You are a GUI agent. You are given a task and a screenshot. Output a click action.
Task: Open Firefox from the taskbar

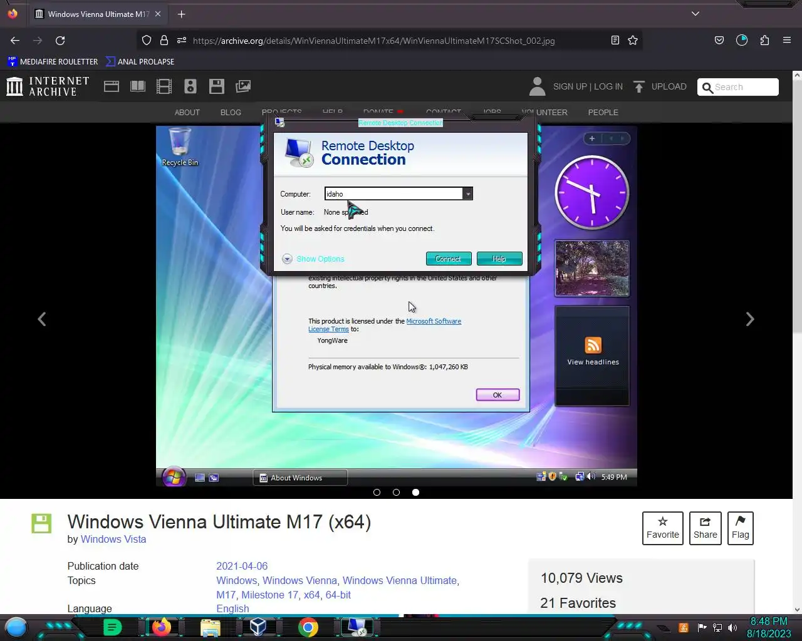[x=161, y=627]
